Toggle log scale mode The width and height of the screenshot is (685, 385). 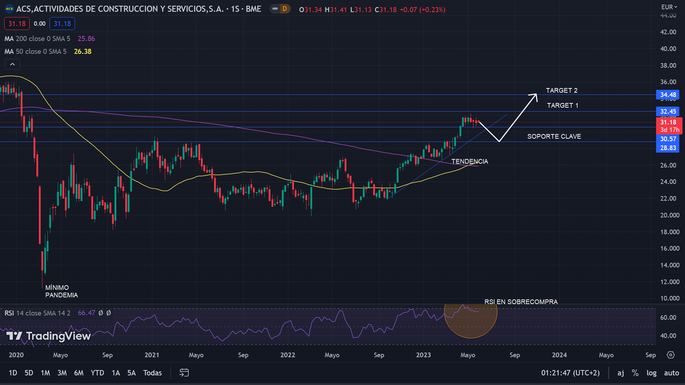click(x=651, y=373)
